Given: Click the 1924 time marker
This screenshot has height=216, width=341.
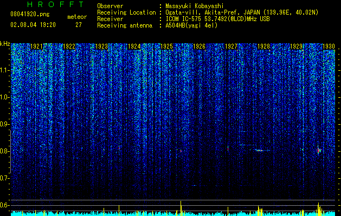Looking at the screenshot, I should coord(134,46).
